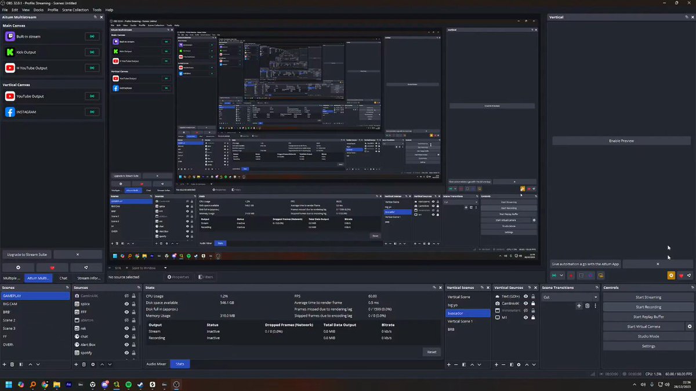Click the Start Recording button
696x391 pixels.
coord(648,307)
